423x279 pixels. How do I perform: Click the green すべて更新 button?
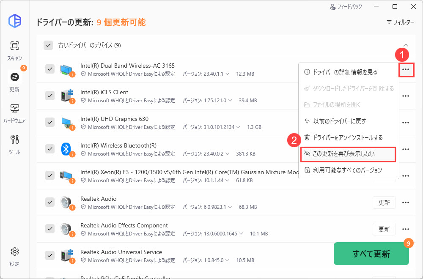pyautogui.click(x=371, y=254)
